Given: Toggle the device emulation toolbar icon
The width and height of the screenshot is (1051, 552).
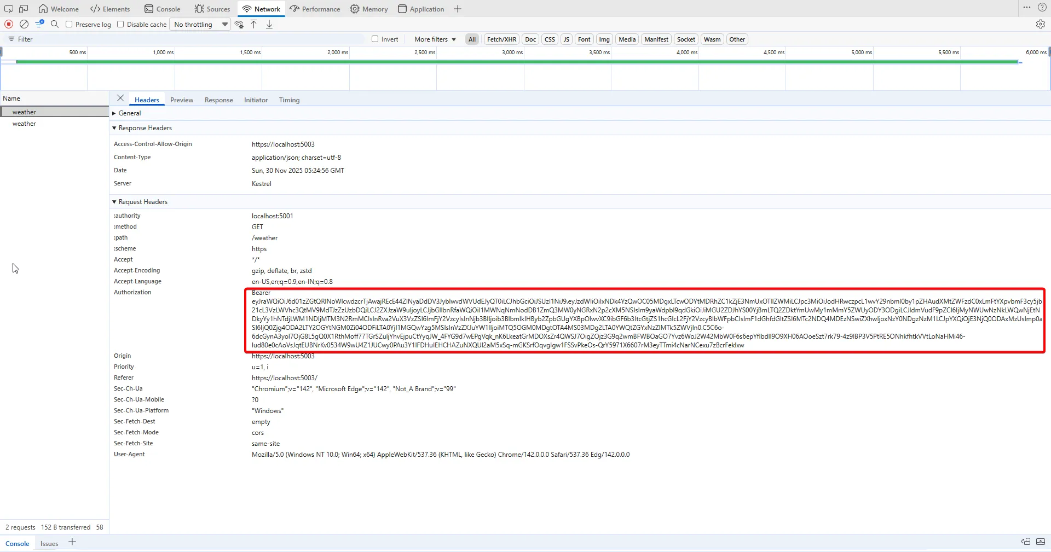Looking at the screenshot, I should [x=24, y=9].
